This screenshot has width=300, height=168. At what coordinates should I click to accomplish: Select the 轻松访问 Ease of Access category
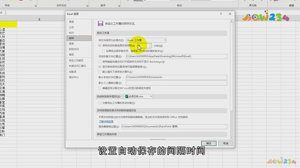[x=79, y=49]
